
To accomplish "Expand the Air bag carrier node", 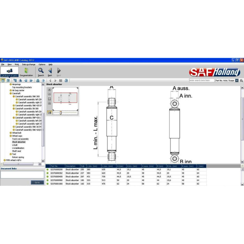I will click(x=10, y=90).
